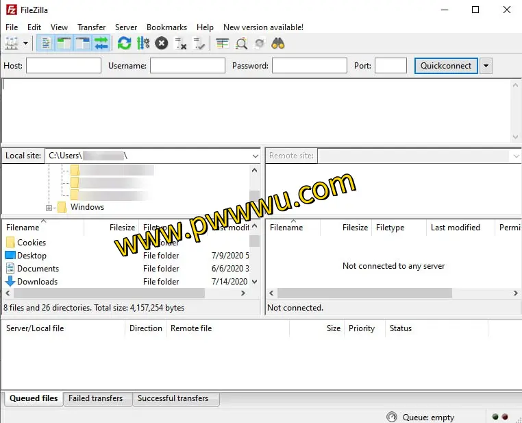Toggle local directory tree display
The image size is (522, 423).
click(x=64, y=43)
